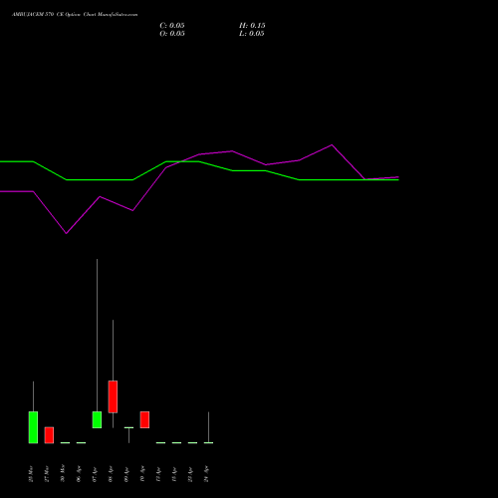Select the doji candle above the 09 Apr label
This screenshot has height=498, width=498.
point(128,428)
